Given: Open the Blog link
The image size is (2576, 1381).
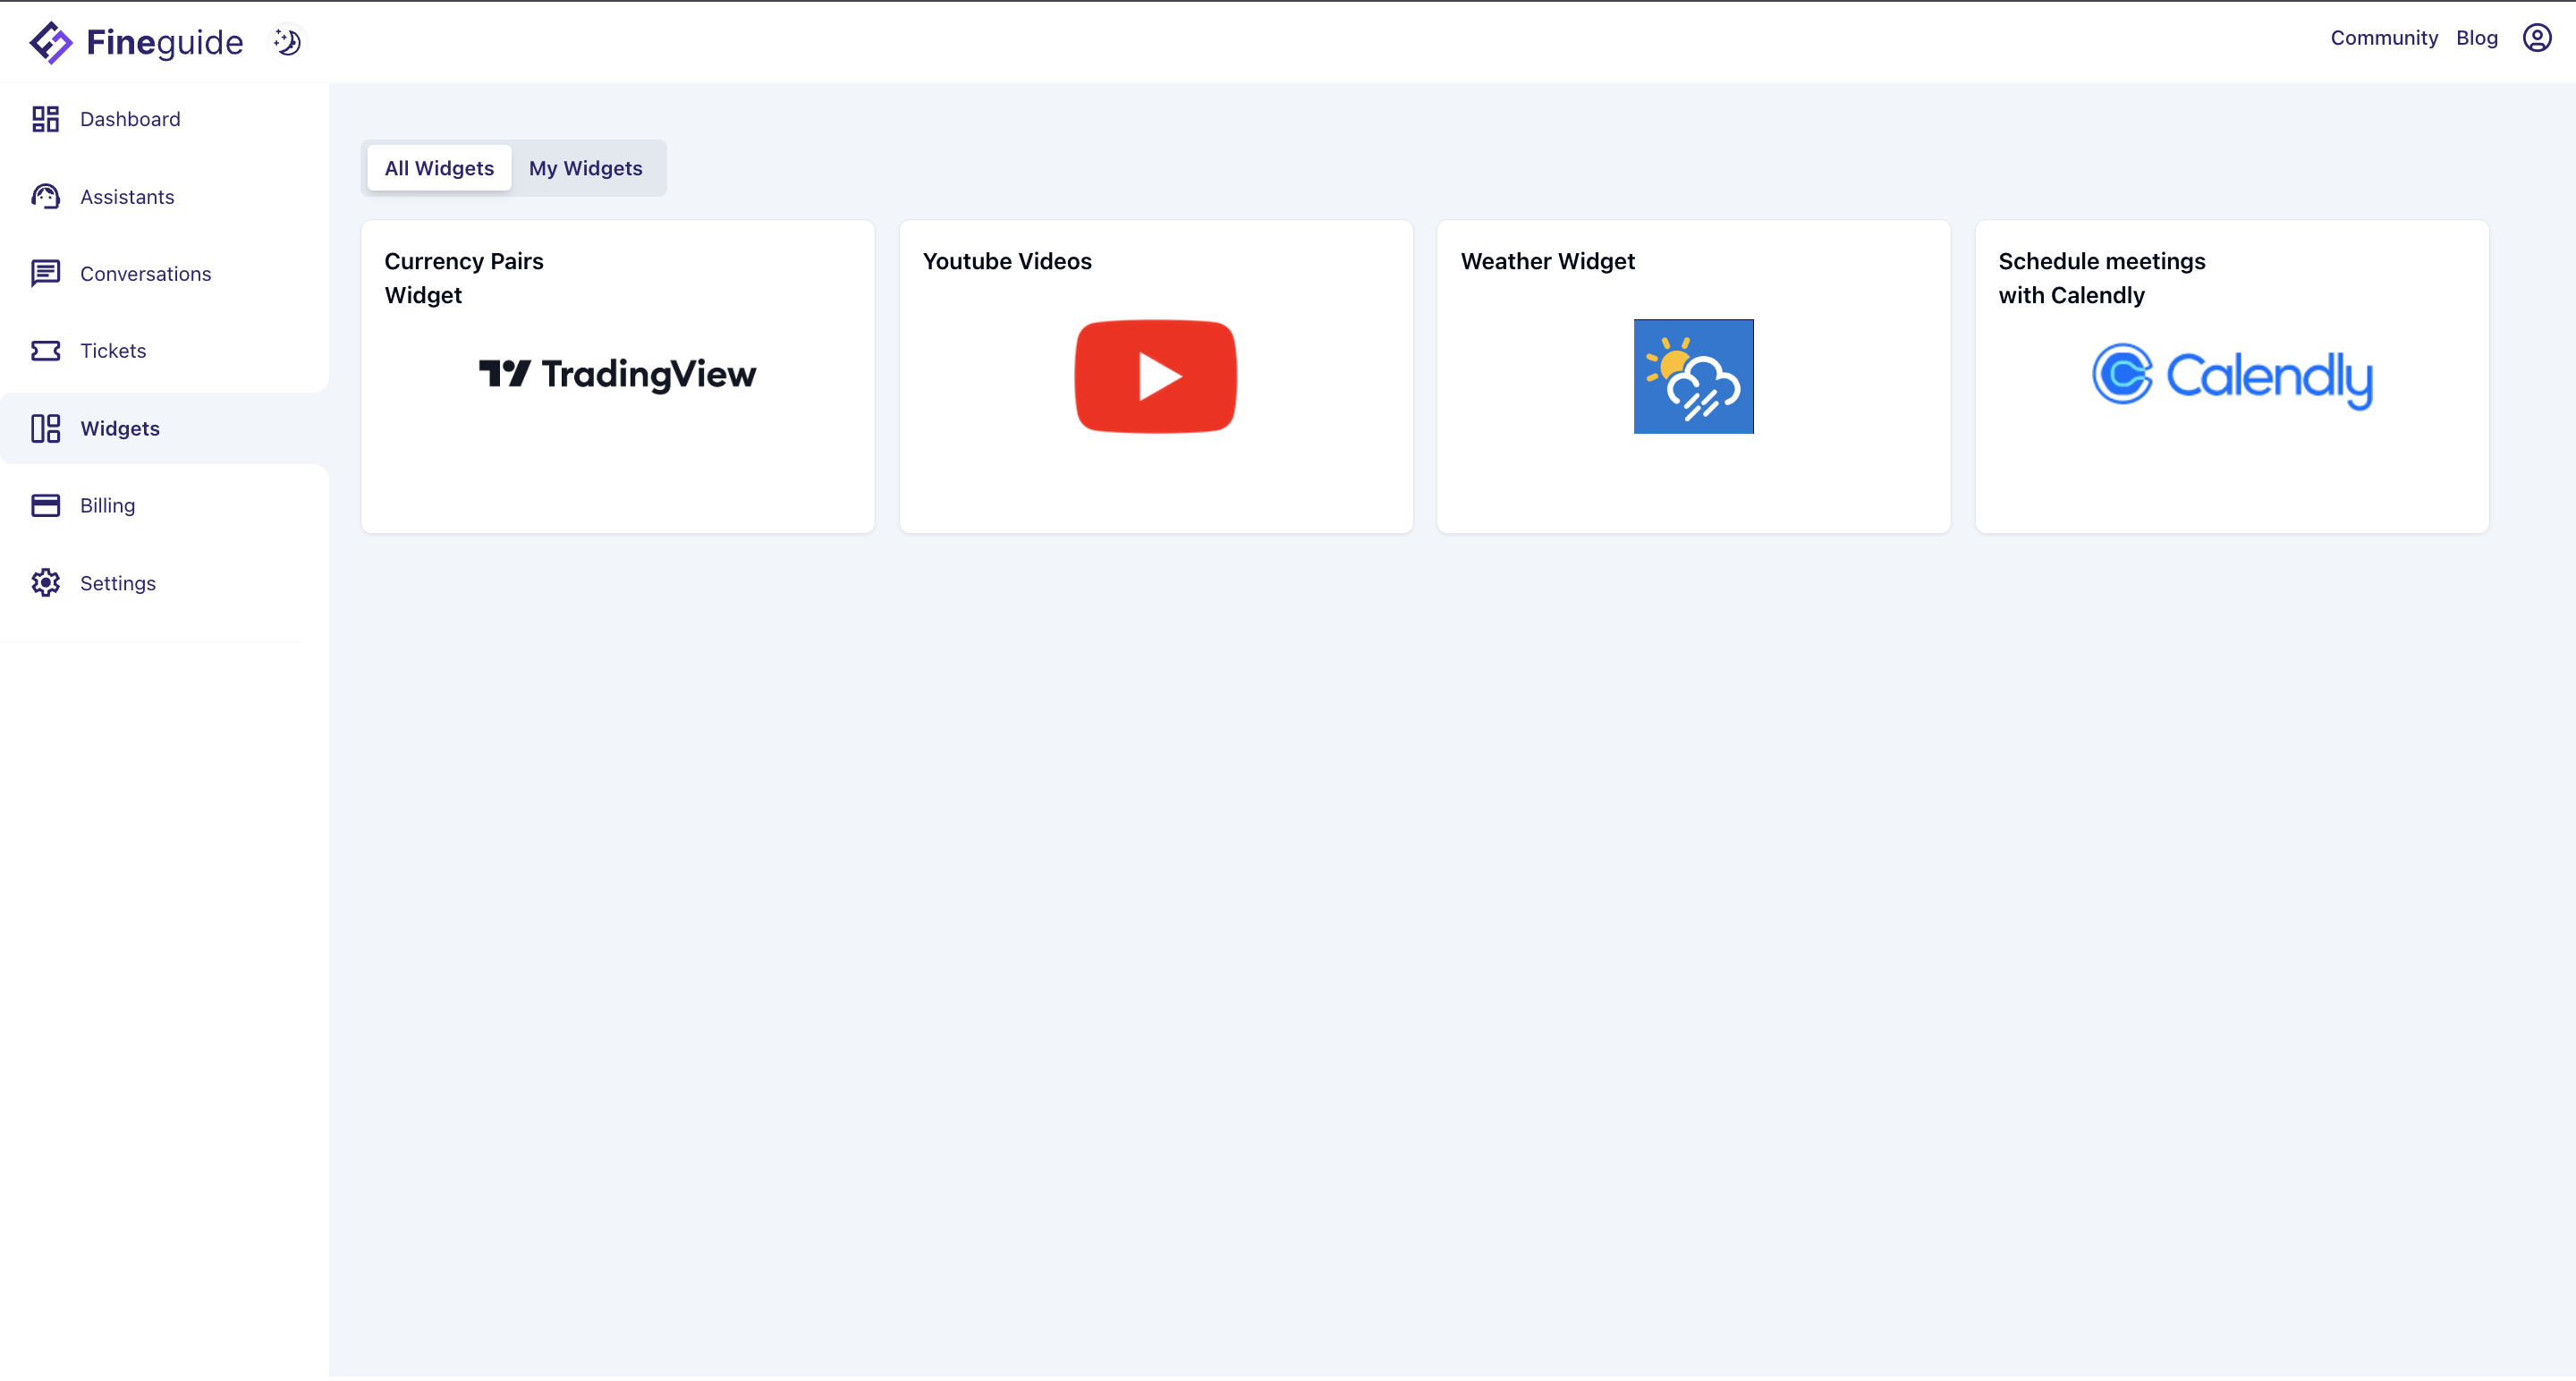Looking at the screenshot, I should pos(2476,38).
